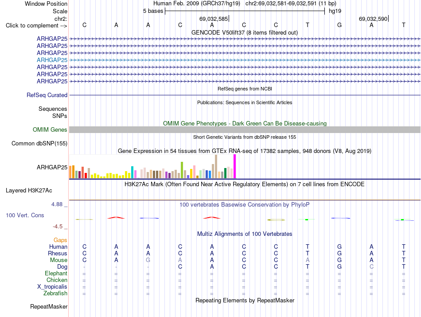
Task: Click the G base in the Rhesus alignment row
Action: [x=339, y=253]
